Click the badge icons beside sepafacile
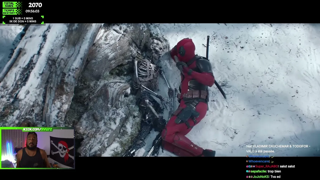This screenshot has width=320, height=180. pyautogui.click(x=248, y=171)
